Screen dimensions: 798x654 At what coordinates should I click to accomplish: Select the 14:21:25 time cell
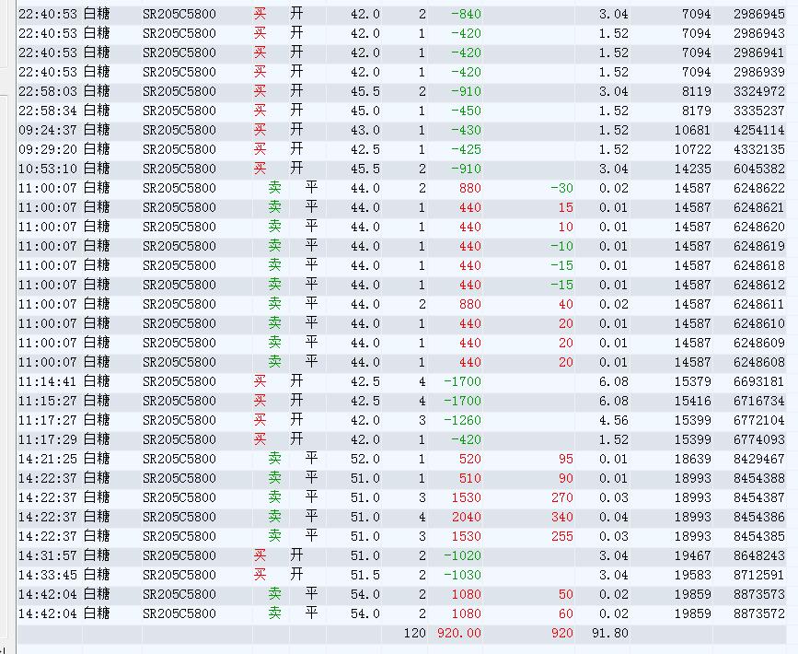click(x=48, y=460)
